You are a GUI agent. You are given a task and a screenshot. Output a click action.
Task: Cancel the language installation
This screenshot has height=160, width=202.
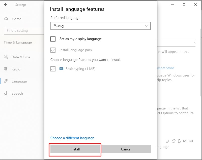click(x=126, y=149)
